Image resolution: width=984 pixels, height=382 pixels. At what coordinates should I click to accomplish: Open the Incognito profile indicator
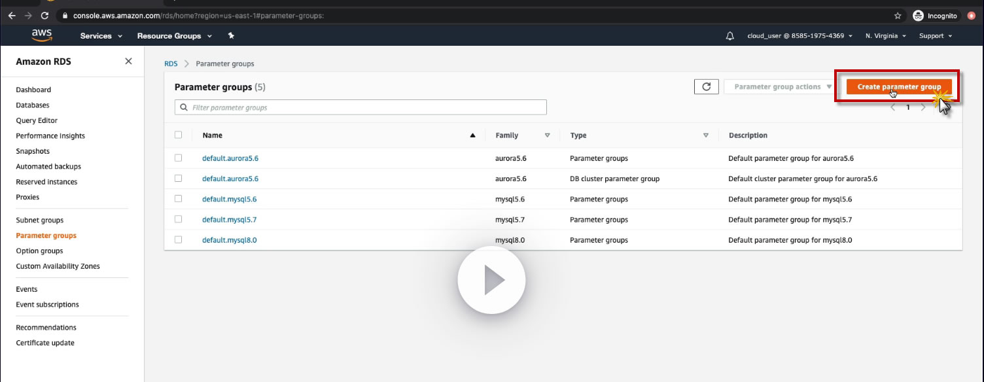(935, 15)
